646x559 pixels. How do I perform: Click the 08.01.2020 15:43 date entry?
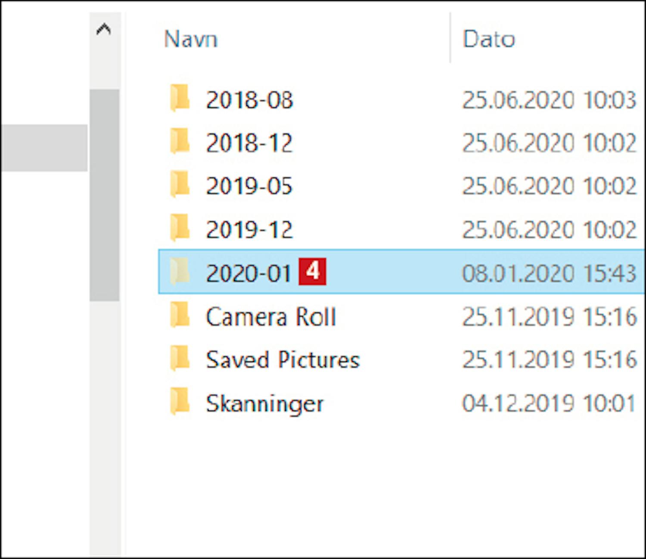[x=549, y=273]
